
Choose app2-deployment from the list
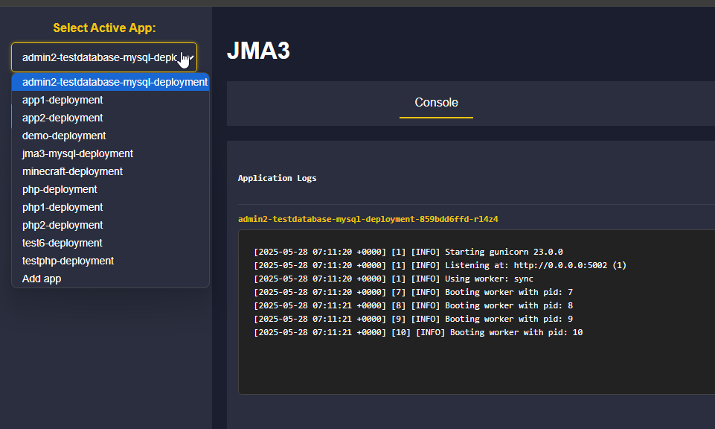(x=62, y=118)
